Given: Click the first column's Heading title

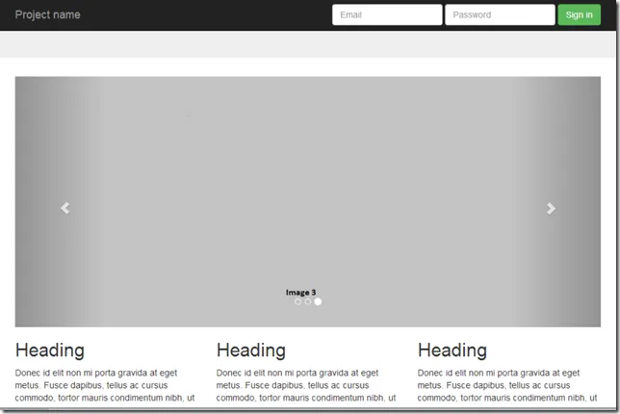Looking at the screenshot, I should point(50,350).
